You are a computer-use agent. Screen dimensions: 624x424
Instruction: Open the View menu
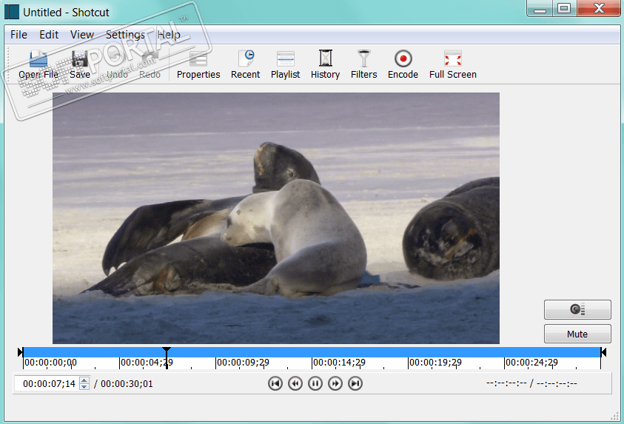tap(82, 35)
